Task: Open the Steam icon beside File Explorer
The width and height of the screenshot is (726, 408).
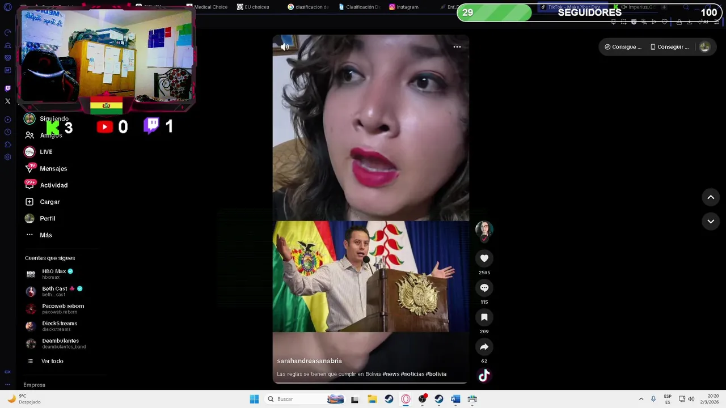Action: (389, 399)
